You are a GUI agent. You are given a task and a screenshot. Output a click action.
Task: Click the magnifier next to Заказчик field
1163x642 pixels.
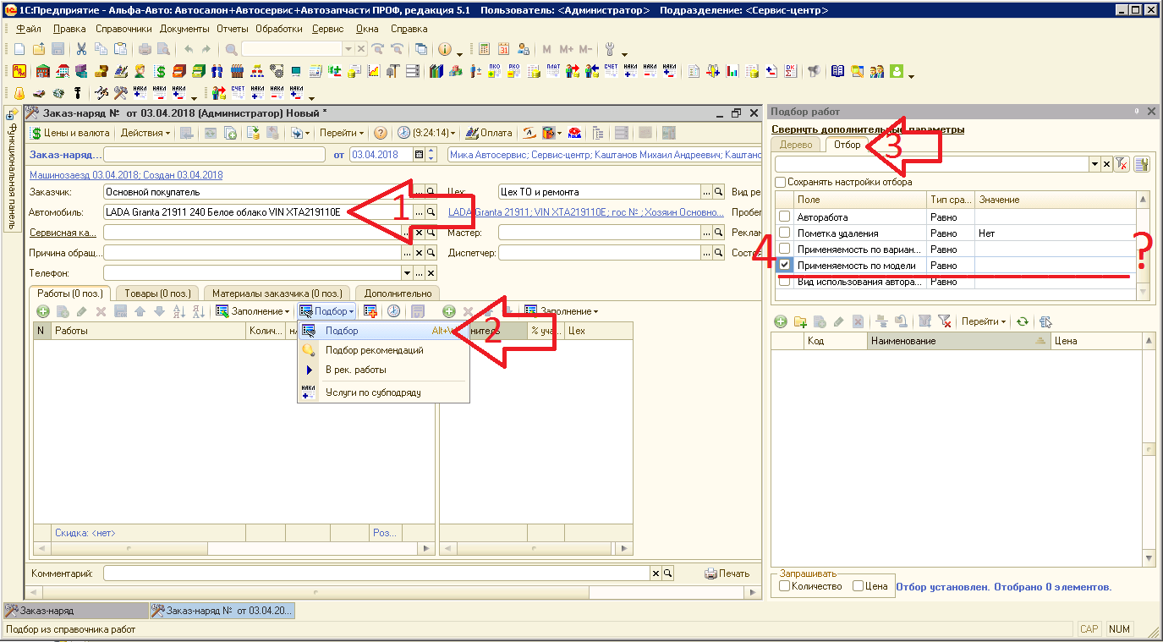pyautogui.click(x=431, y=192)
